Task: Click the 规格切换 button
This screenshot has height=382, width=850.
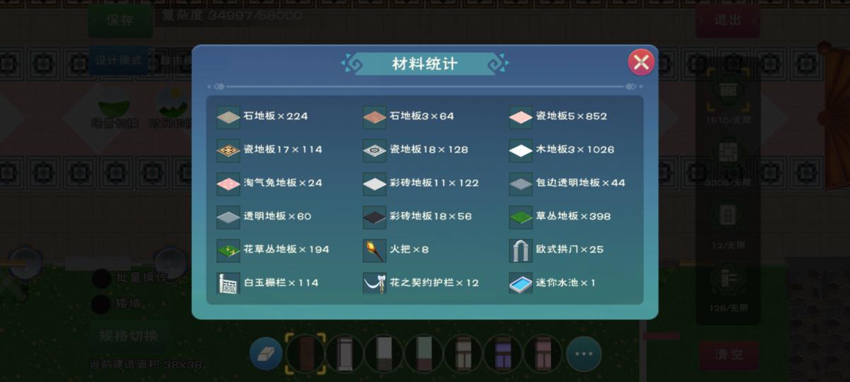Action: point(129,335)
